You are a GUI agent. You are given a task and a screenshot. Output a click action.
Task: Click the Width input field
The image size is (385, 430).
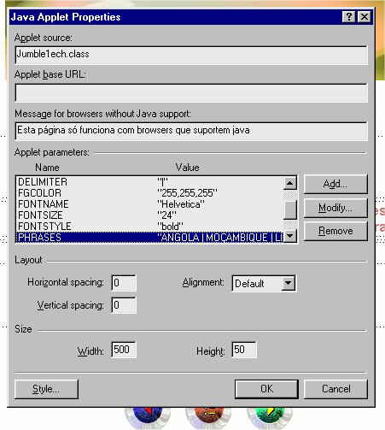(x=124, y=350)
